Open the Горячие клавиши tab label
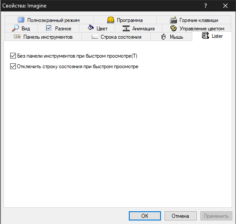The height and width of the screenshot is (224, 236). [x=199, y=20]
